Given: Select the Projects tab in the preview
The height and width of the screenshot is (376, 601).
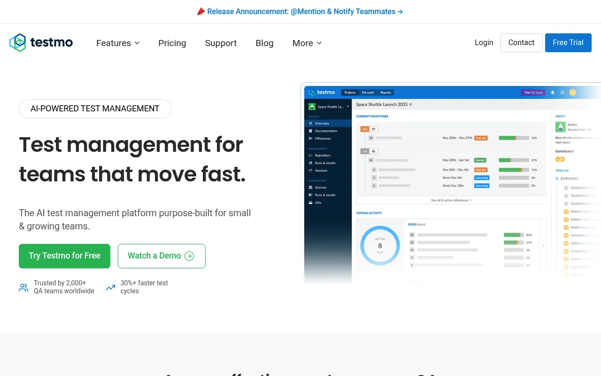Looking at the screenshot, I should 350,93.
